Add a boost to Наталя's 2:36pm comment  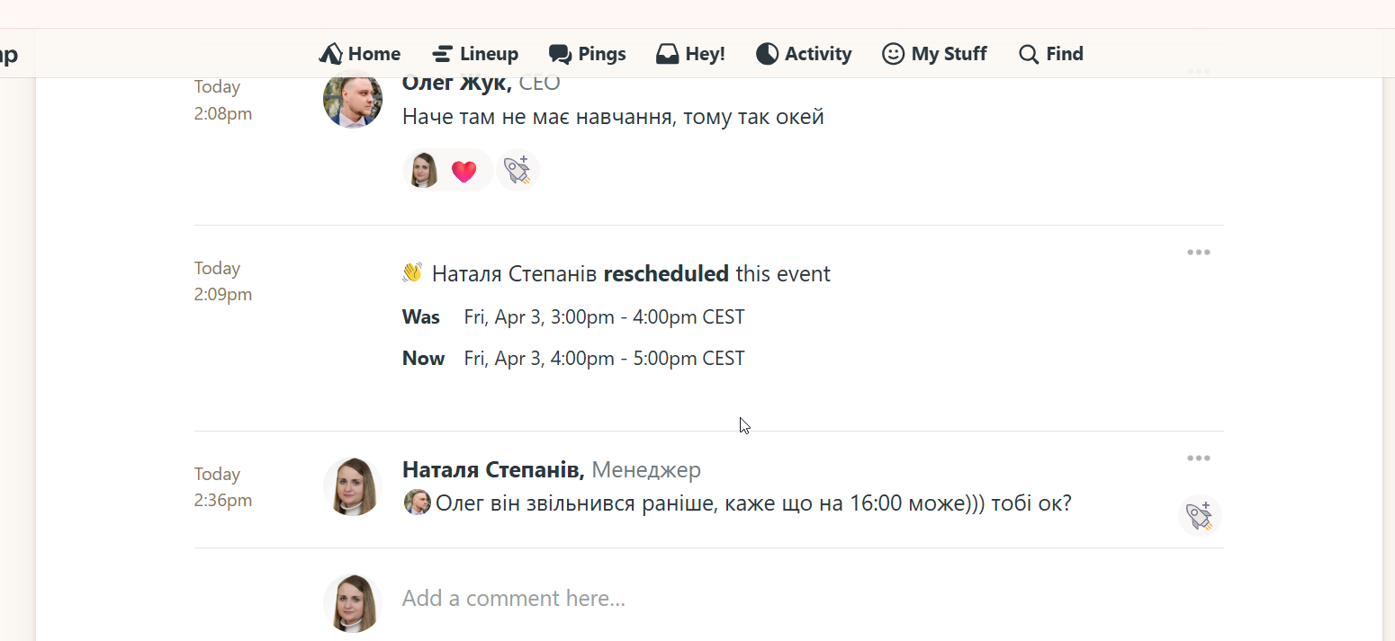1199,516
